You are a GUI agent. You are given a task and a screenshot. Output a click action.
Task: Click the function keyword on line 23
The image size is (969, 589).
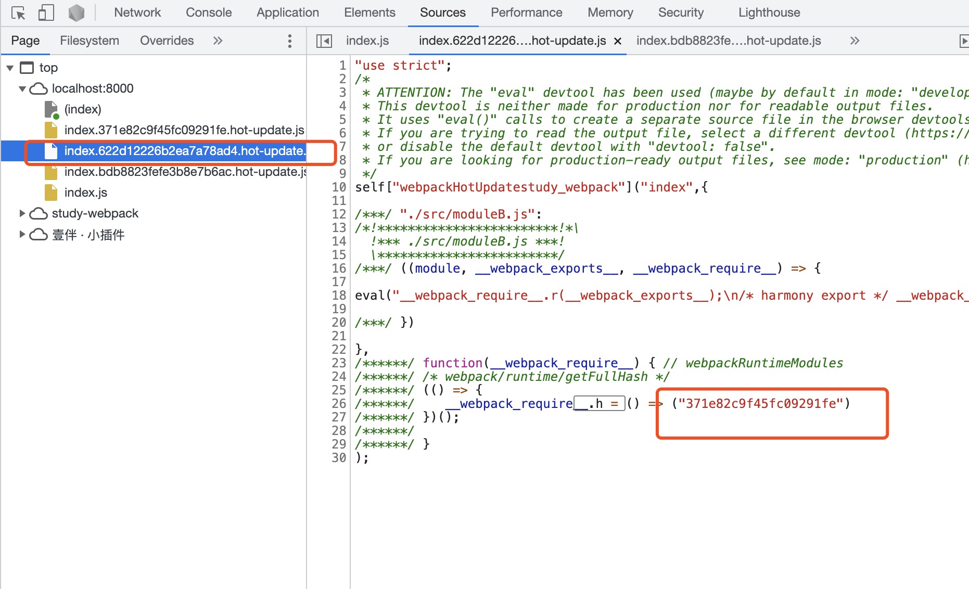(x=452, y=363)
